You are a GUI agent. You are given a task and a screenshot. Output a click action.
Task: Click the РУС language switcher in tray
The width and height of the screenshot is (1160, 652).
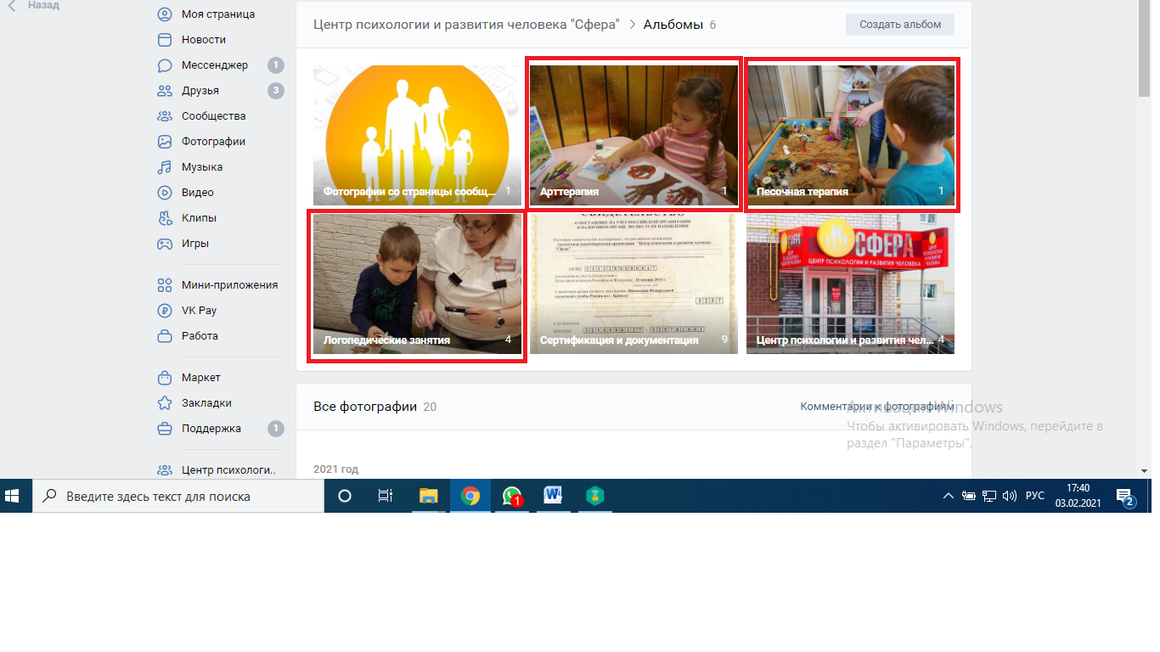coord(1034,497)
